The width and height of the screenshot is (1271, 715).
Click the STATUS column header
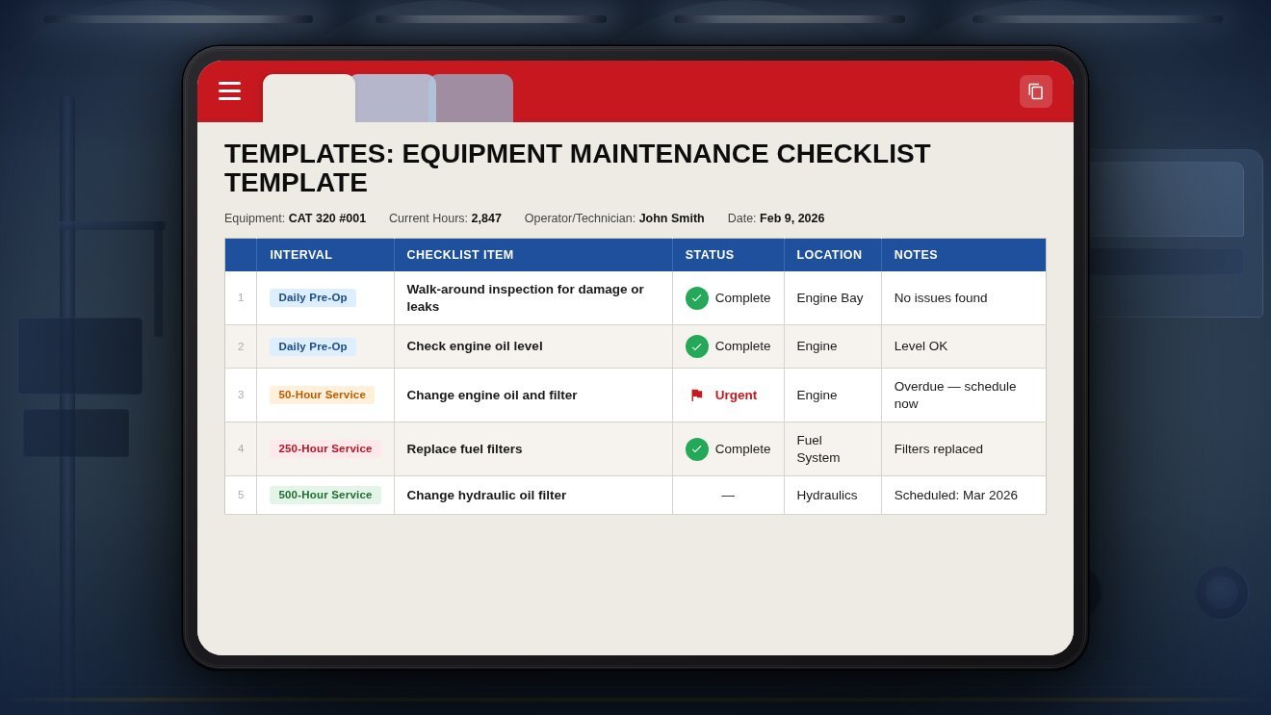coord(710,254)
